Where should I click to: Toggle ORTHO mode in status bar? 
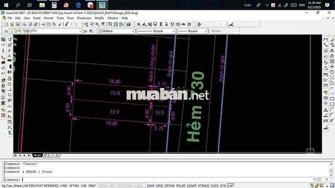tap(169, 186)
